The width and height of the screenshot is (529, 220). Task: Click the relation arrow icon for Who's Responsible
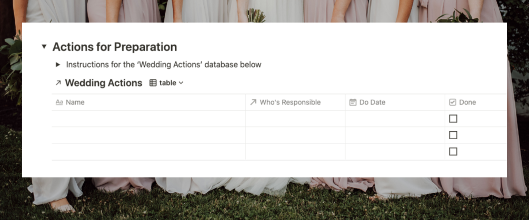click(x=253, y=102)
